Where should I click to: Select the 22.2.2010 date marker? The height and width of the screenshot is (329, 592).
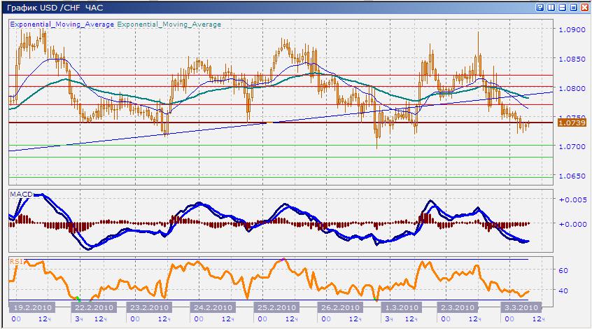point(93,307)
